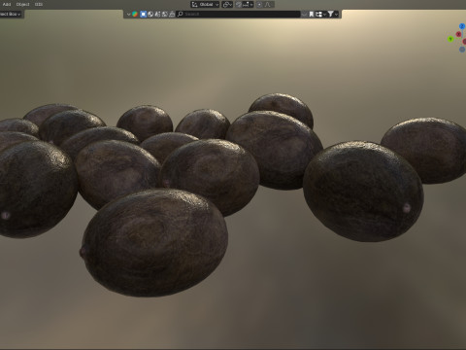This screenshot has height=350, width=466.
Task: Click the funnel filter icon
Action: point(330,15)
